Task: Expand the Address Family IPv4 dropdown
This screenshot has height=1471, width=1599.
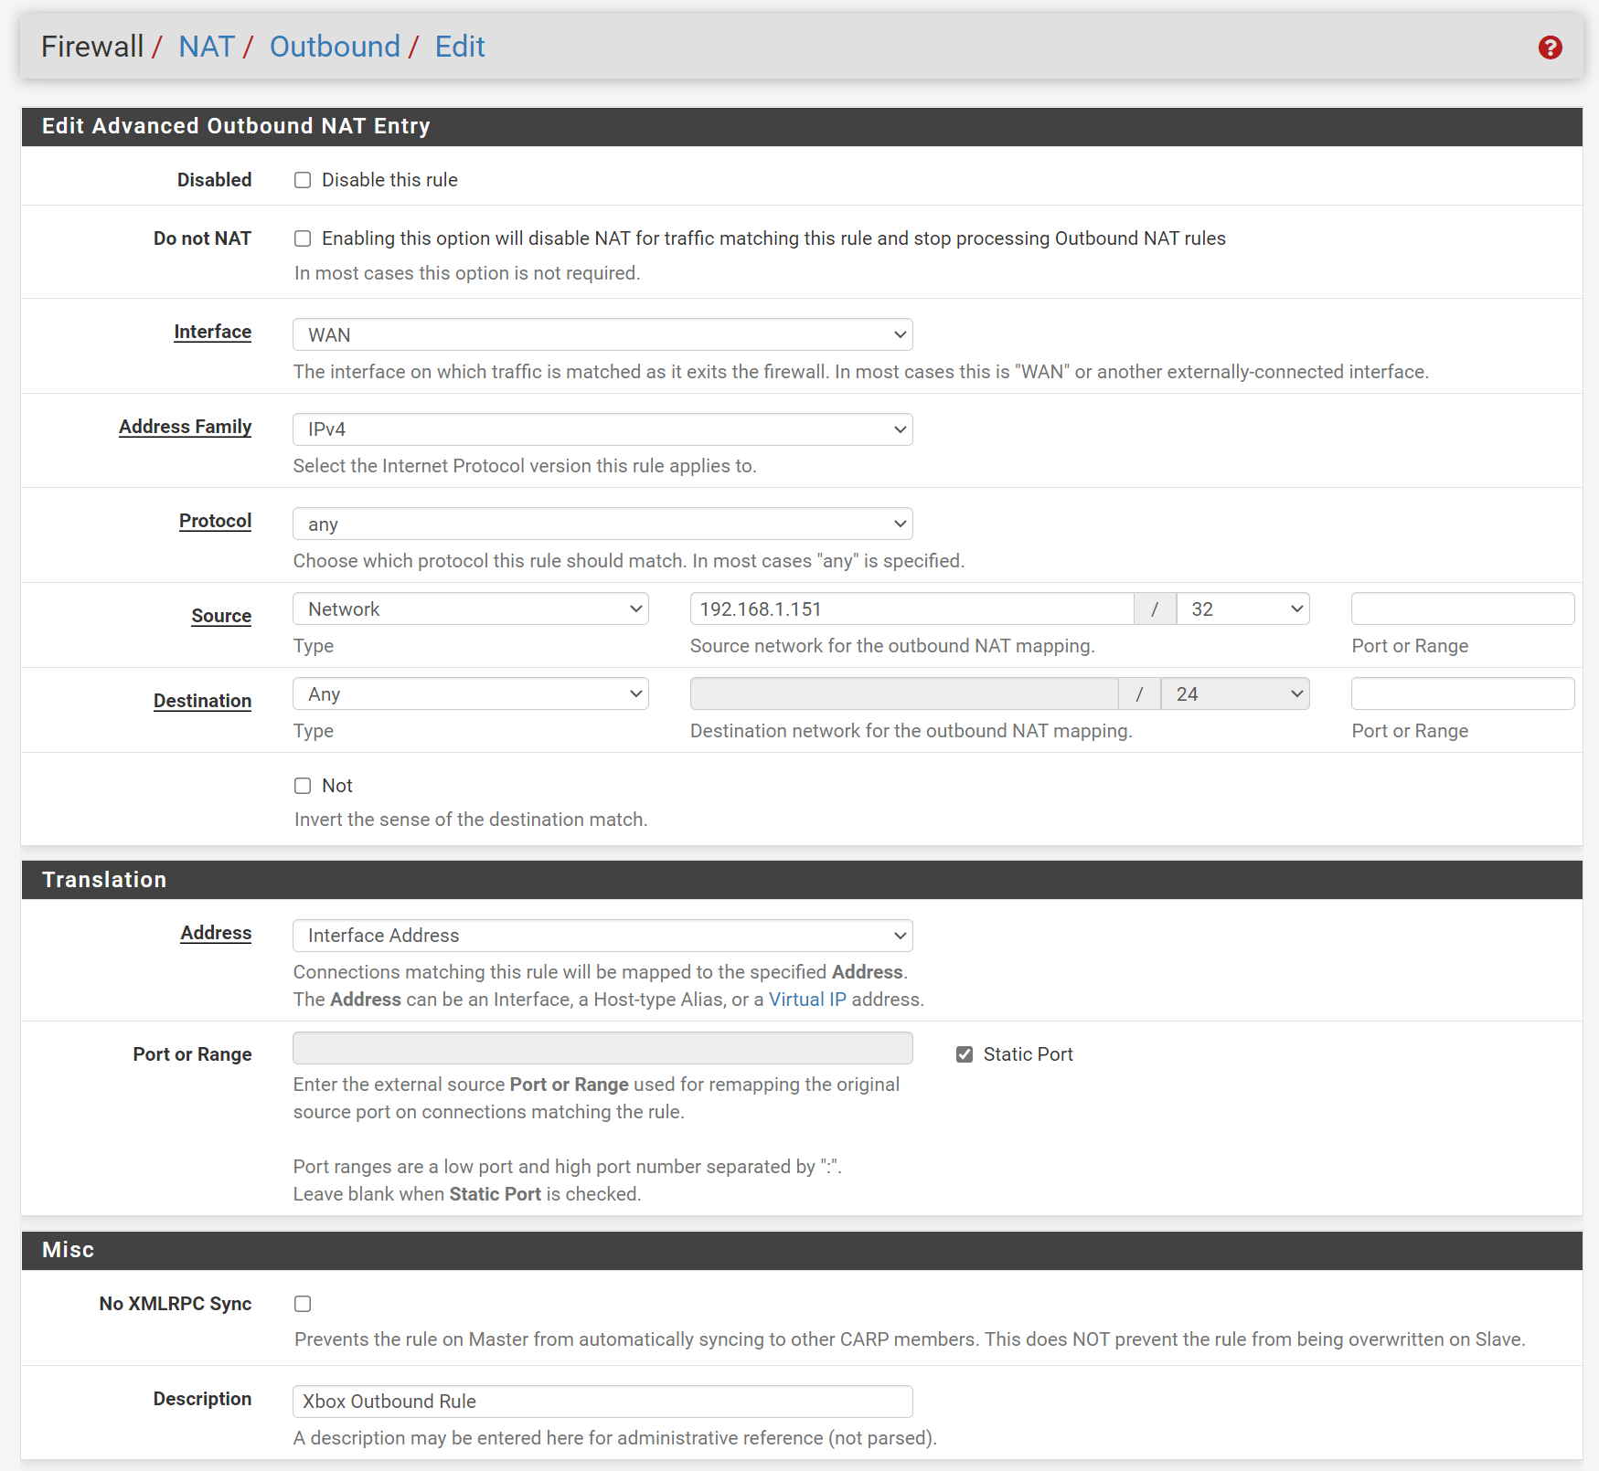Action: coord(602,429)
